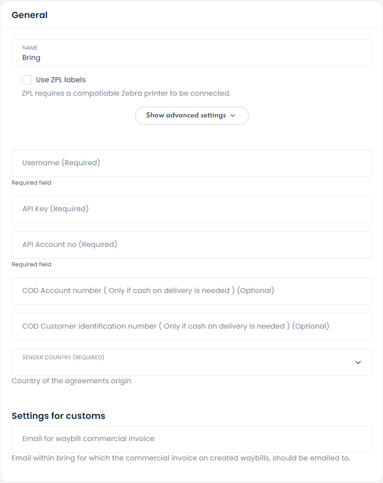383x483 pixels.
Task: Focus the API Account no field
Action: tap(192, 245)
